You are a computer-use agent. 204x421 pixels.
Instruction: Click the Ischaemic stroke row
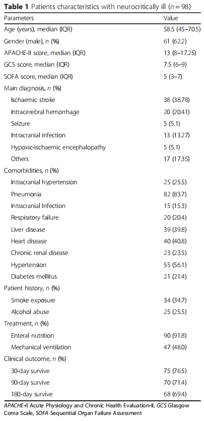click(x=102, y=100)
